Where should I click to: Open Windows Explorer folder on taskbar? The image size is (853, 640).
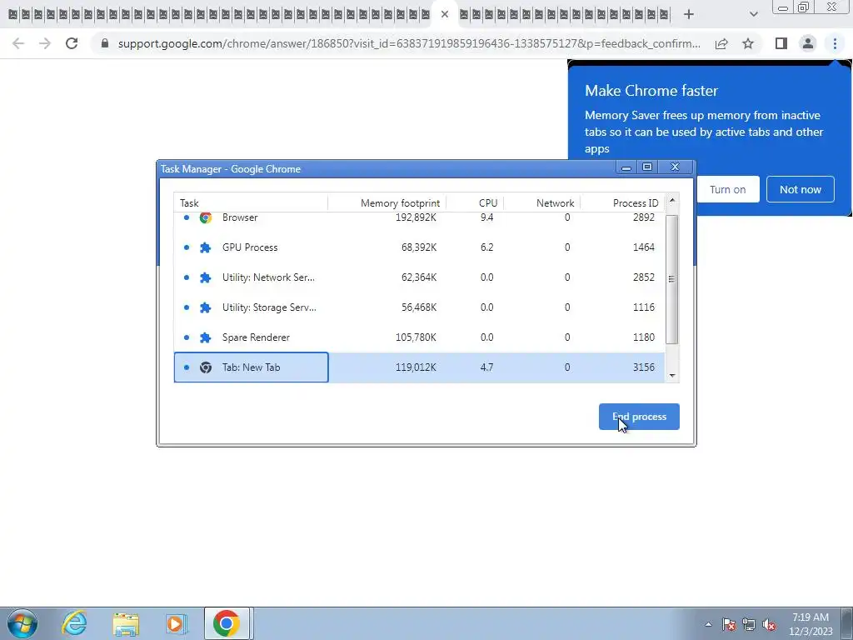[x=126, y=623]
